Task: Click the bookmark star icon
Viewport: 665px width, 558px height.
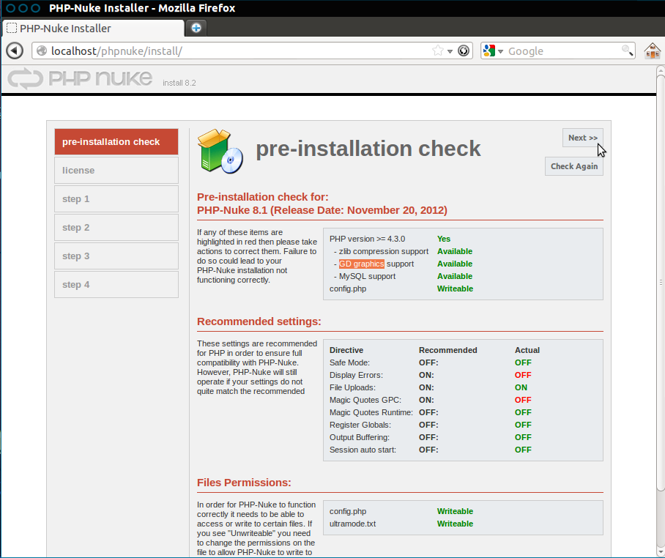Action: (438, 51)
